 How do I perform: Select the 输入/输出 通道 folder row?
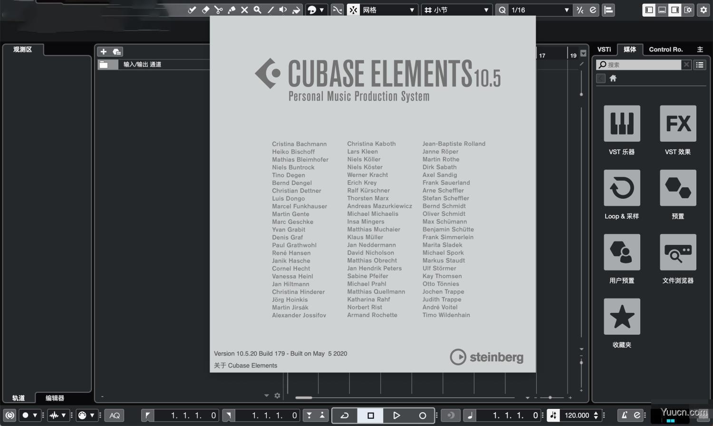click(x=154, y=65)
